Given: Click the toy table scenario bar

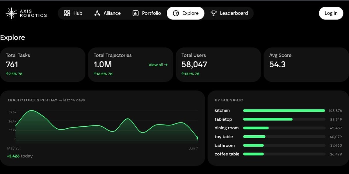Looking at the screenshot, I should (284, 137).
